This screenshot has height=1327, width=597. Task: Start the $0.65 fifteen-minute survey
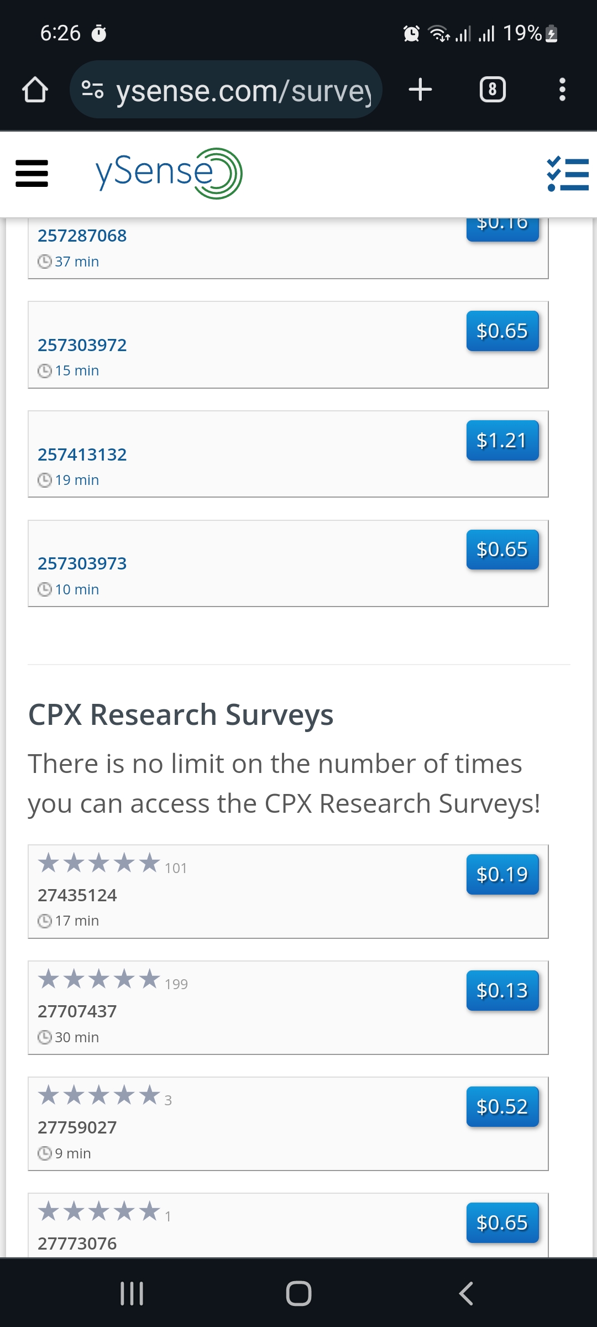coord(502,331)
